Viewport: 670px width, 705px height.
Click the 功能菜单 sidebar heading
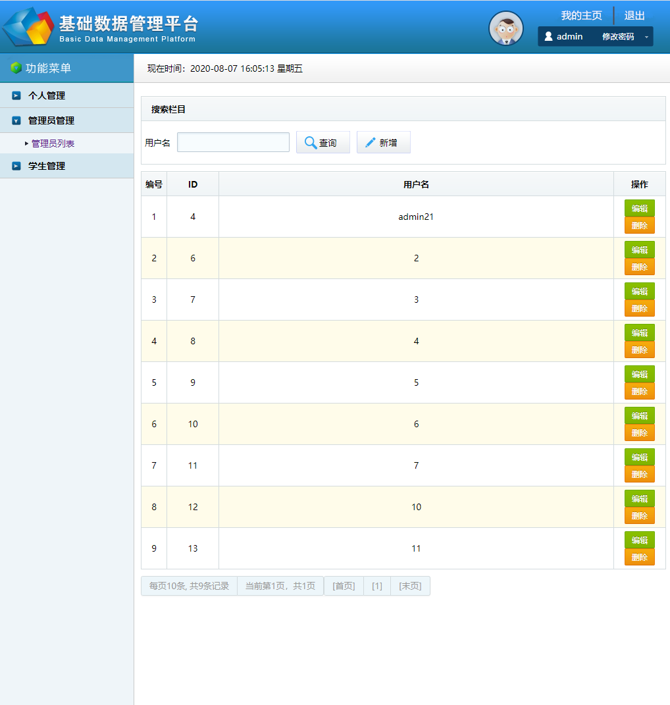48,68
